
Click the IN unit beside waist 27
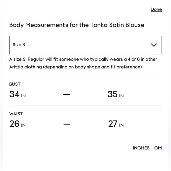tap(121, 125)
